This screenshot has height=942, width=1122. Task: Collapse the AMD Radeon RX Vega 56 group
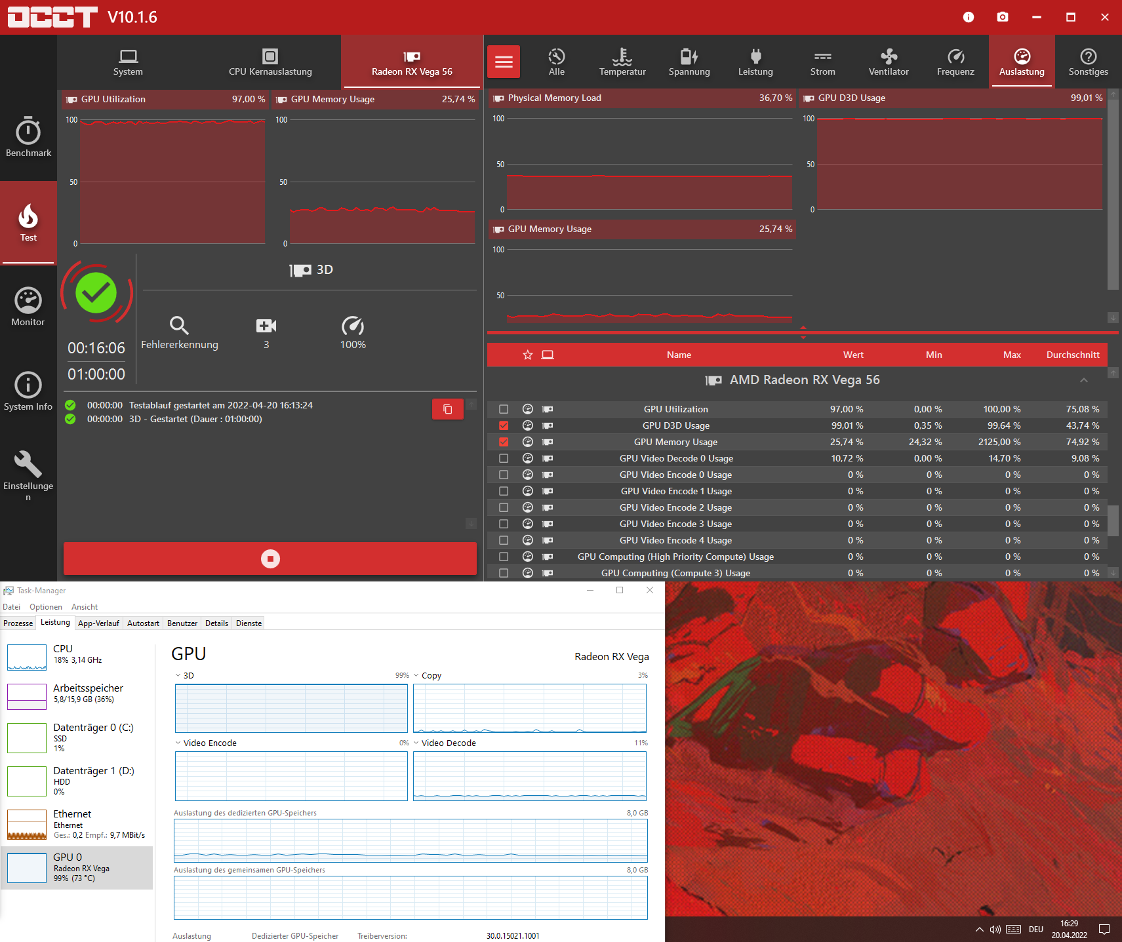point(1084,380)
